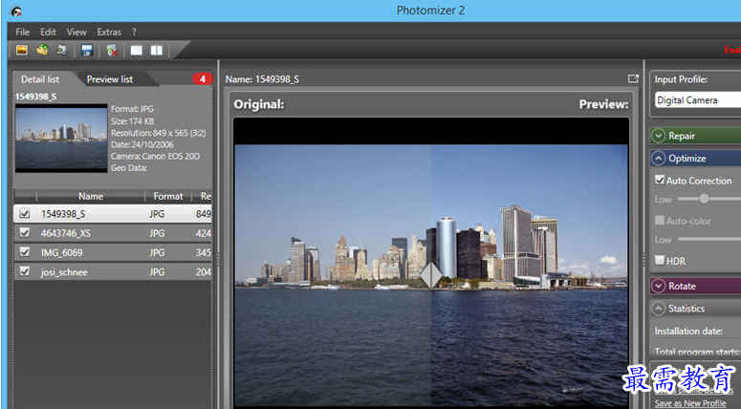Uncheck the 4643746_XS row checkbox
This screenshot has width=741, height=409.
(25, 233)
